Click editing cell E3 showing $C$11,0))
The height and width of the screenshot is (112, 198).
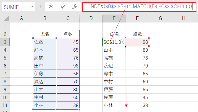click(114, 42)
